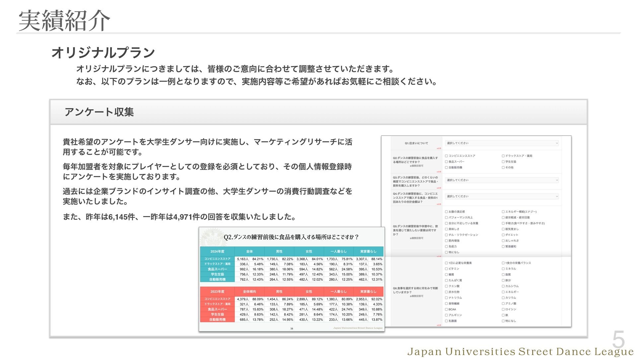Check the チル・リラクゼーション checkbox
The height and width of the screenshot is (358, 637).
pos(447,235)
